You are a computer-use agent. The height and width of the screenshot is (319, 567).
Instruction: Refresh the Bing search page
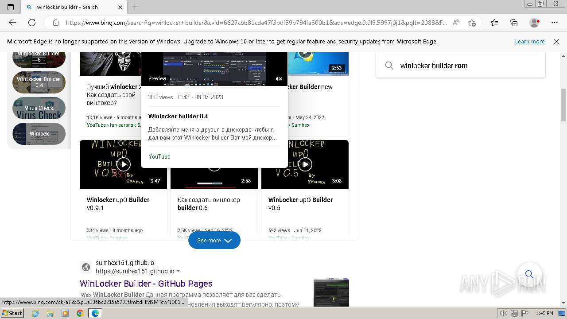(32, 23)
